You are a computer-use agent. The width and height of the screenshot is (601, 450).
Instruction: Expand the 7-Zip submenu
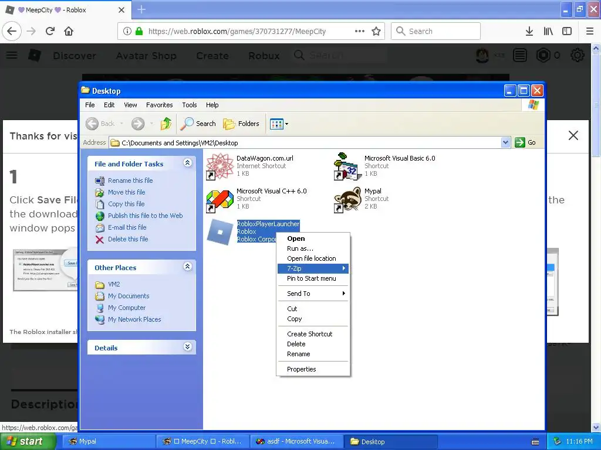click(313, 268)
